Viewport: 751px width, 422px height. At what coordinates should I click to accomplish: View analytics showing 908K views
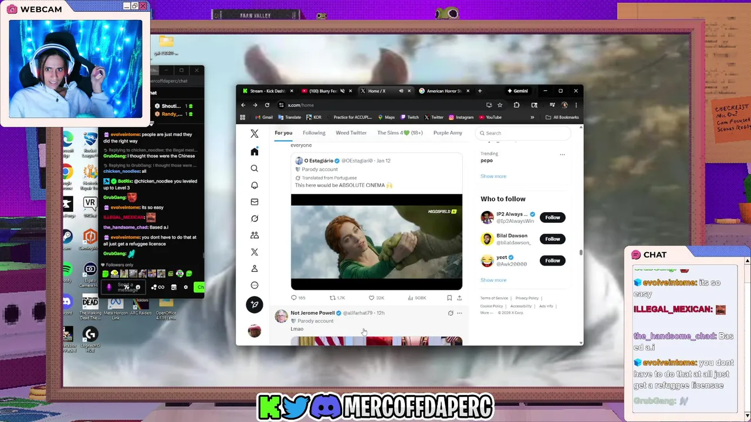click(x=417, y=298)
